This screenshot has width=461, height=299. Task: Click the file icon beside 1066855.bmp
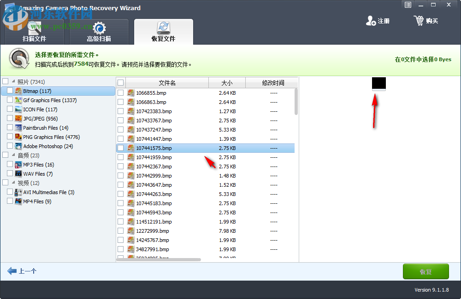(x=130, y=92)
